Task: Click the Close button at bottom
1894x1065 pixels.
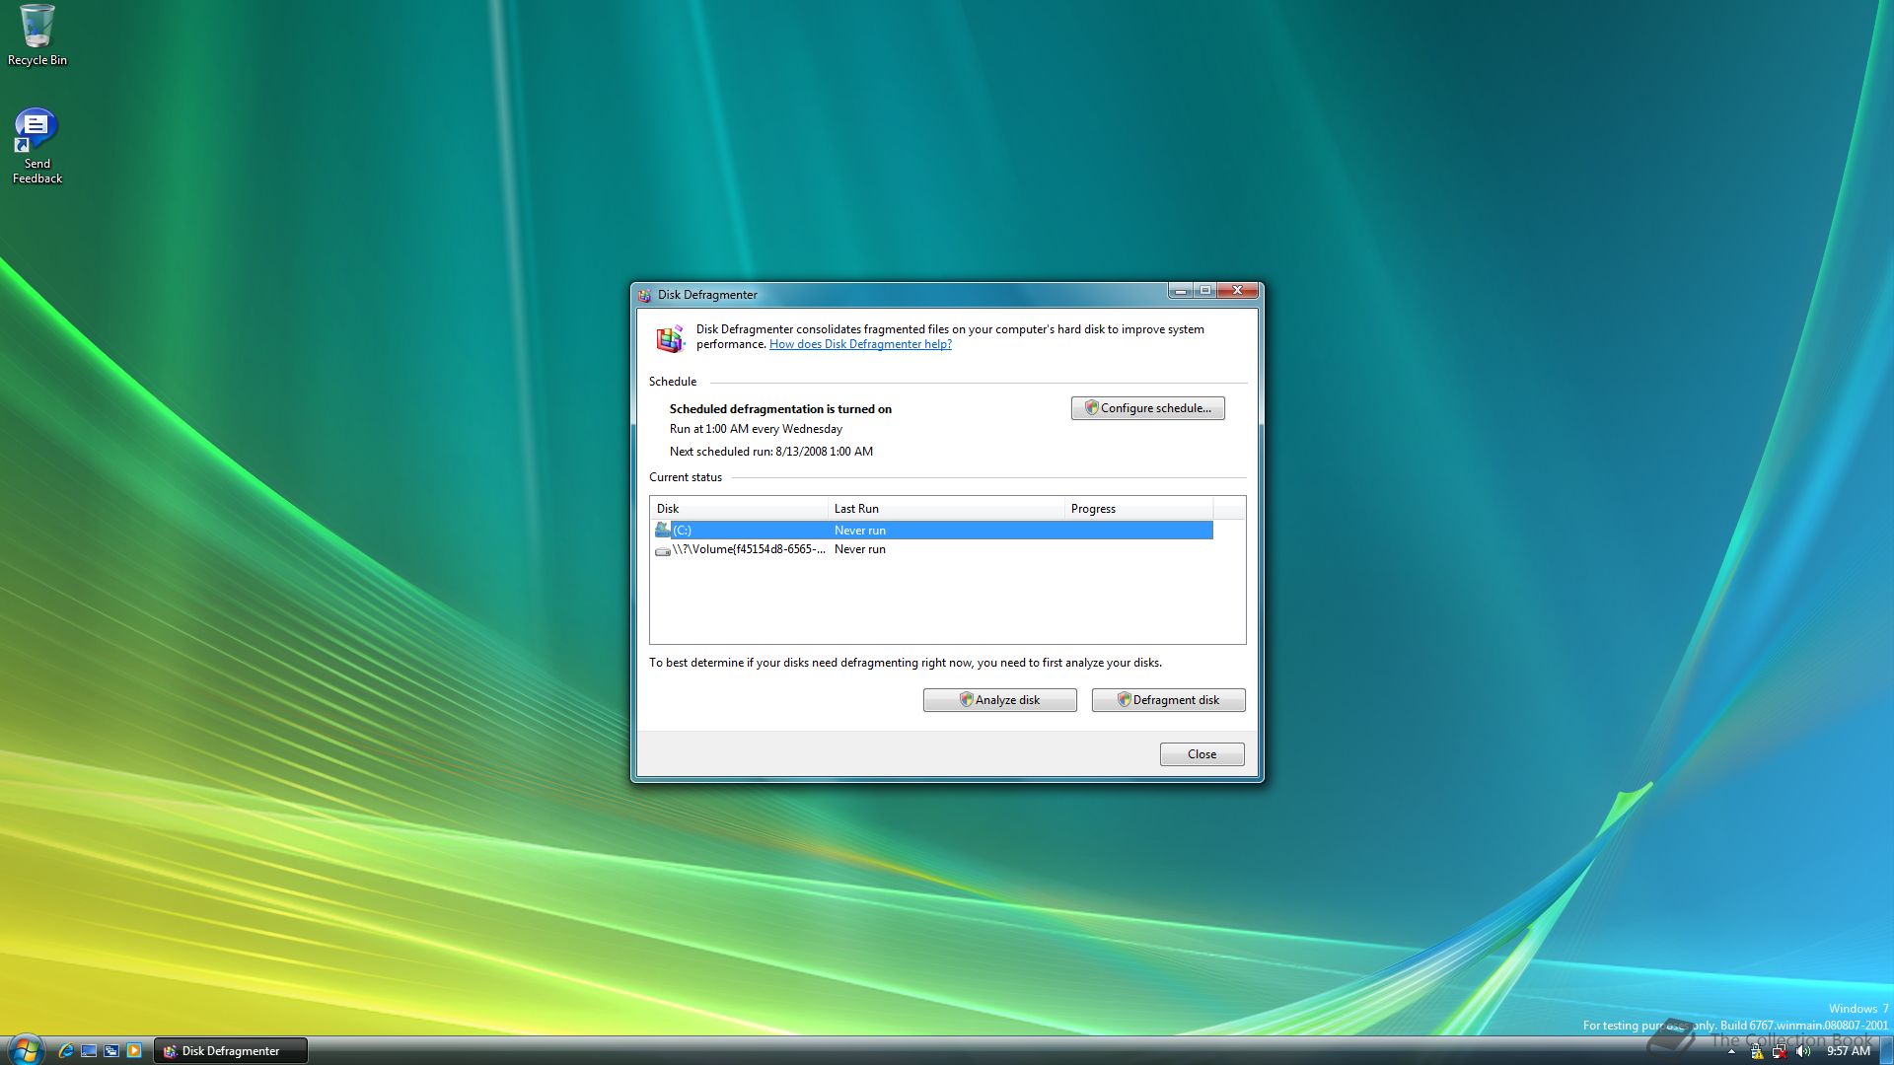Action: pos(1202,754)
